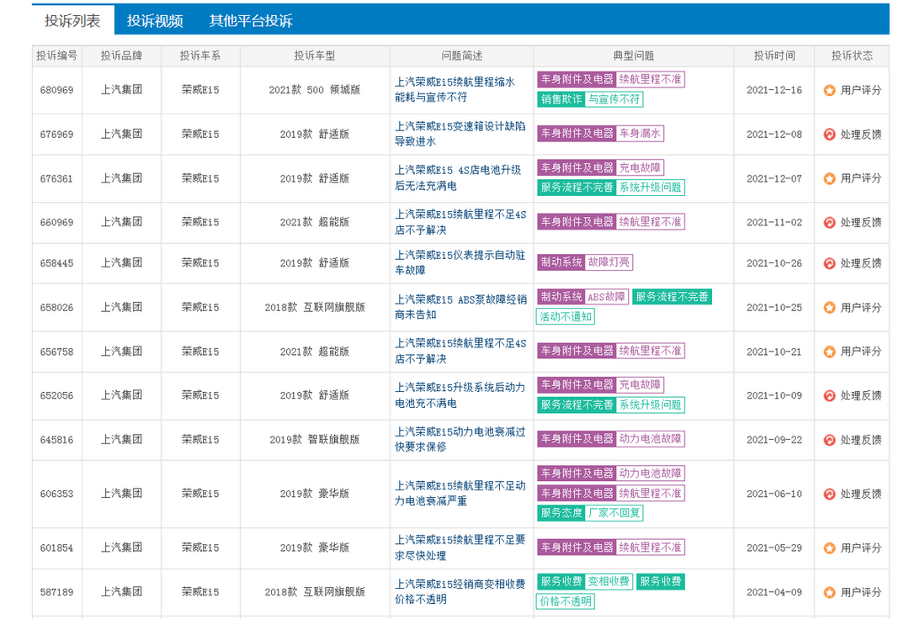The height and width of the screenshot is (619, 909).
Task: Click feedback status icon for complaint 676969
Action: [830, 135]
